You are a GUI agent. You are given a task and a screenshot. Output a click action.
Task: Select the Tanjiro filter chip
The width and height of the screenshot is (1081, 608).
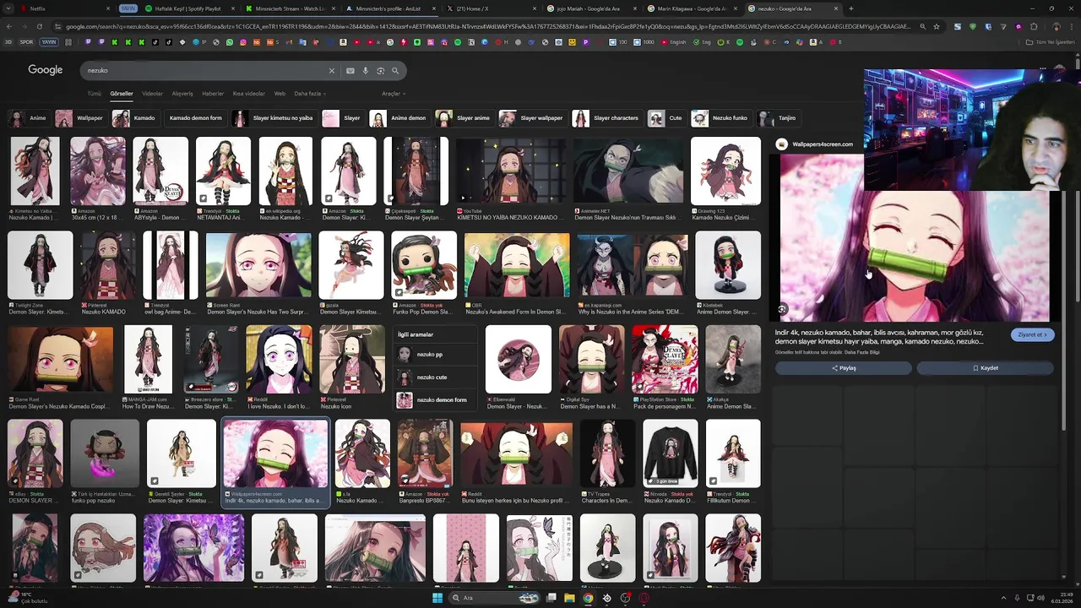click(778, 118)
